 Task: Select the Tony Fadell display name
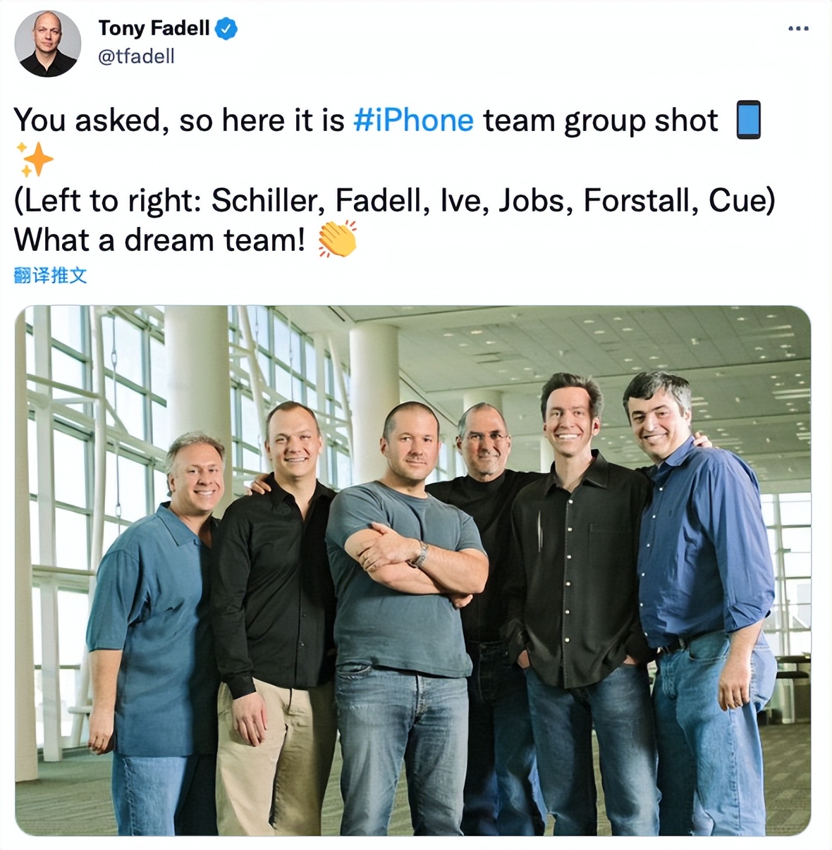(154, 28)
